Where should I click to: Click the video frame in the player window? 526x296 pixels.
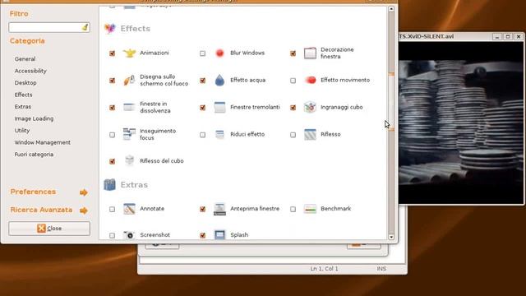pos(460,123)
